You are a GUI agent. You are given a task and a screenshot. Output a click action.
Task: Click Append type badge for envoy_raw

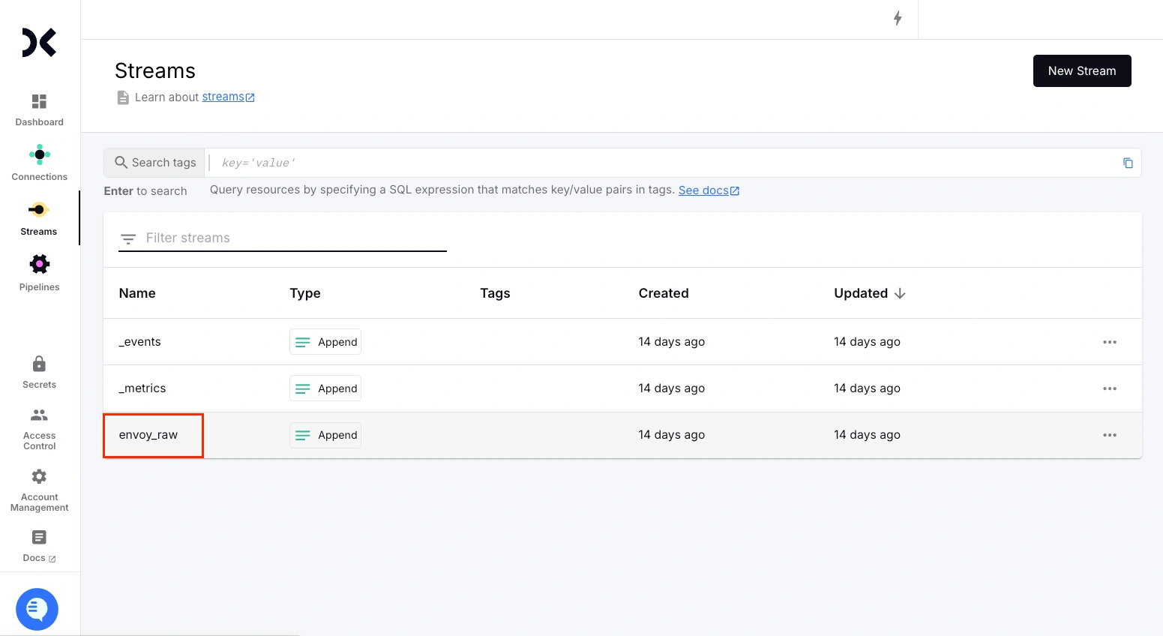pyautogui.click(x=325, y=435)
